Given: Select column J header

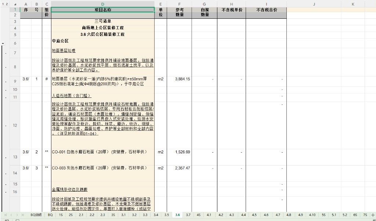Looking at the screenshot, I should (x=314, y=4).
